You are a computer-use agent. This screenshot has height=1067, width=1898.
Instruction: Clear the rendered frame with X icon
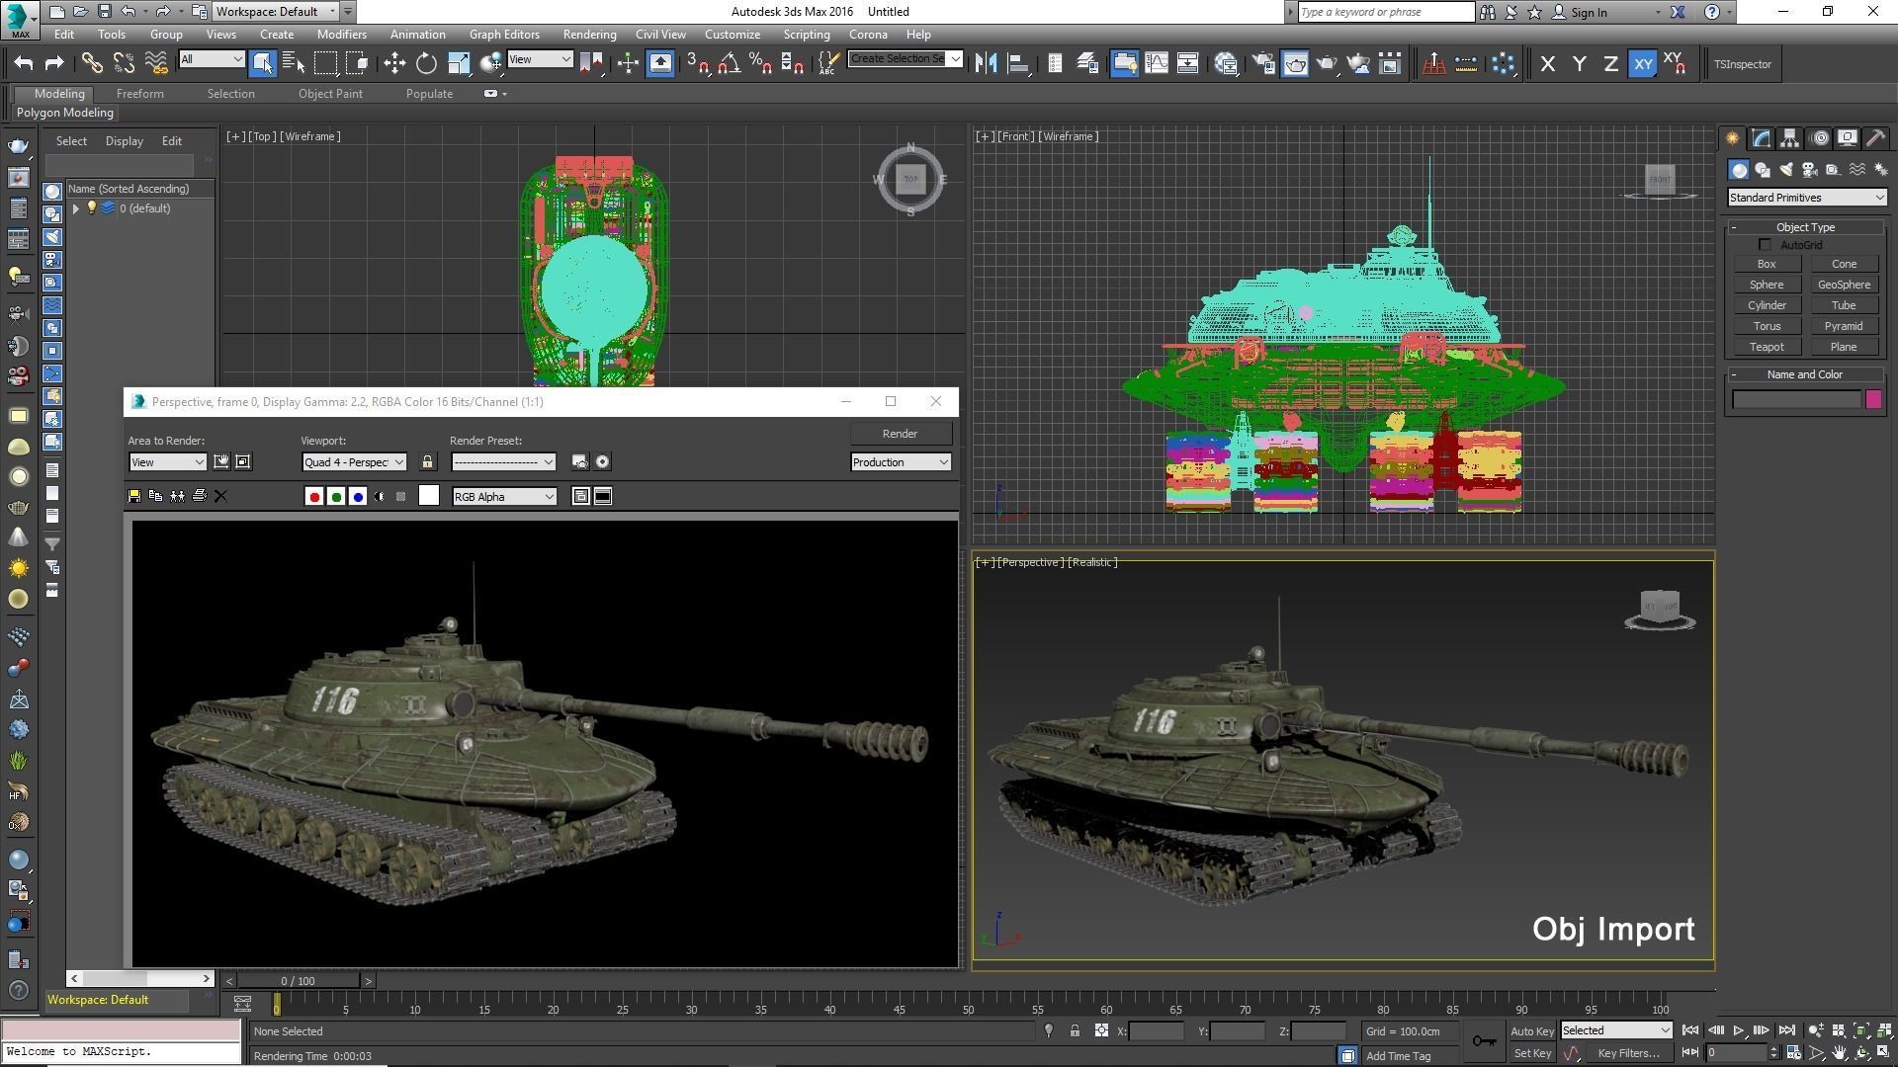(x=220, y=496)
